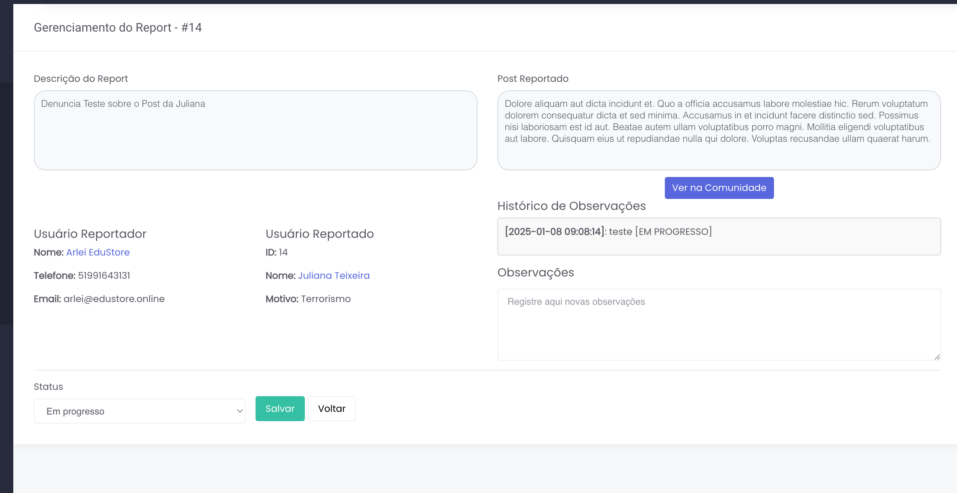Click the reporter email arlei@edustore.online
Image resolution: width=957 pixels, height=493 pixels.
point(114,299)
